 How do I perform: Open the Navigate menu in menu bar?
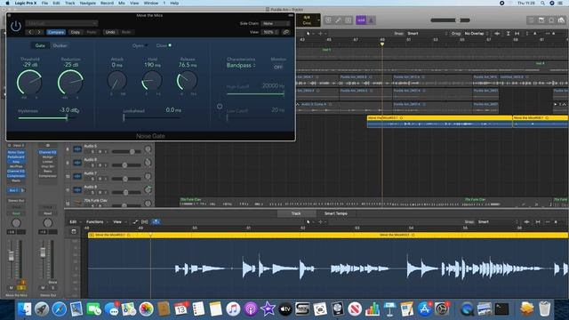[x=88, y=3]
